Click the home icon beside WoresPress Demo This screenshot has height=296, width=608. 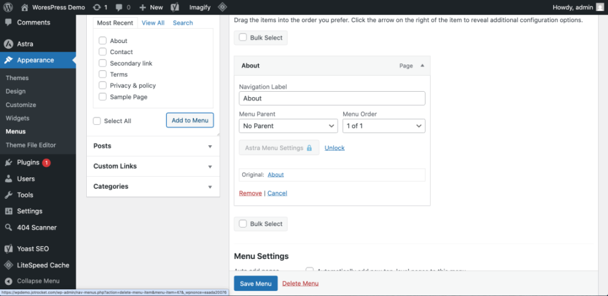click(25, 7)
